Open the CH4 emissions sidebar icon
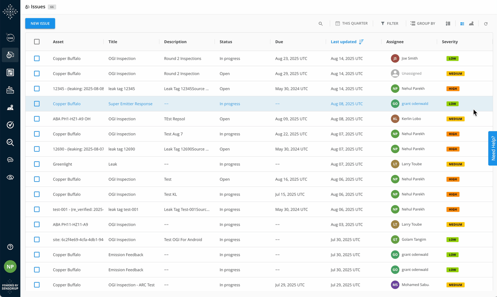This screenshot has height=297, width=497. (10, 37)
